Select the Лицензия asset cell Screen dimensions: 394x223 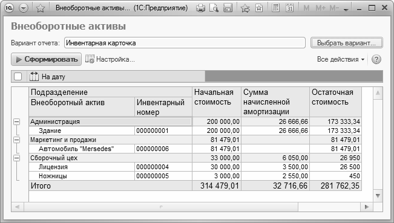(x=82, y=167)
